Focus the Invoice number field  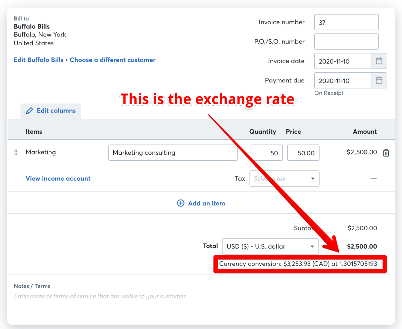[x=346, y=22]
